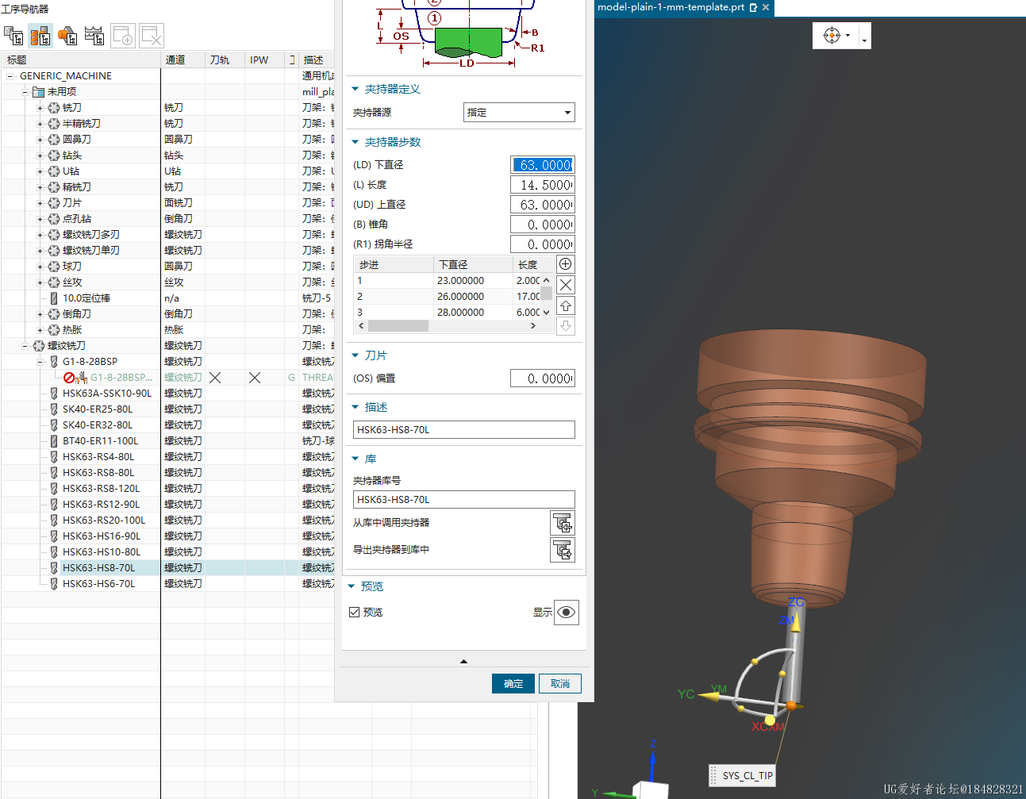Screen dimensions: 1026x799
Task: Click the (L) 长度 input field
Action: point(542,185)
